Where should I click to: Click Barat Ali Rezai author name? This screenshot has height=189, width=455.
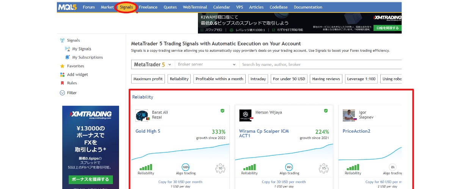click(160, 115)
